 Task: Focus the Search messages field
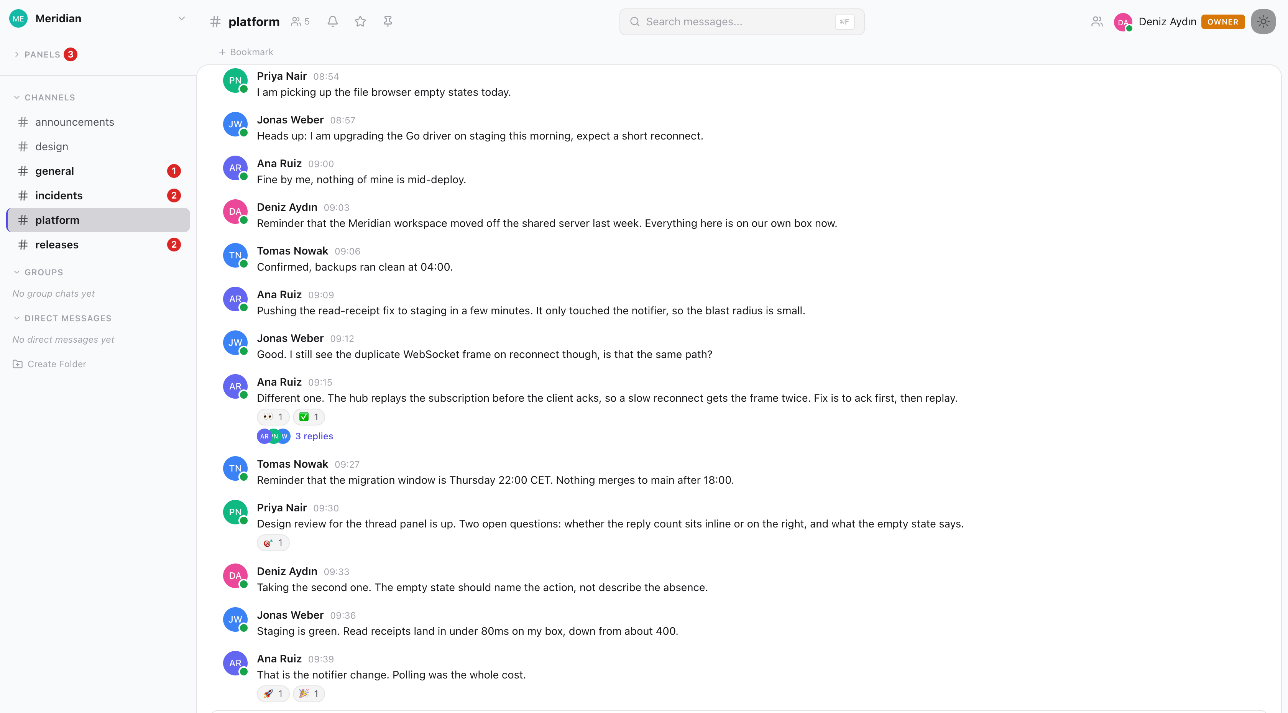(x=741, y=21)
